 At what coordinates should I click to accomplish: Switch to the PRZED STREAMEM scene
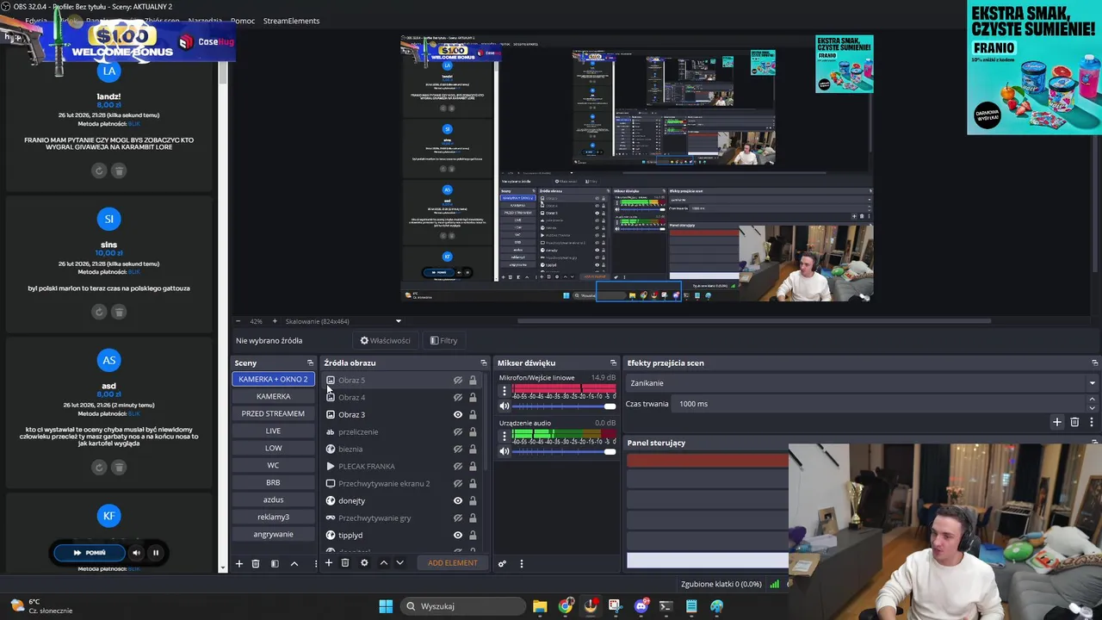click(273, 413)
